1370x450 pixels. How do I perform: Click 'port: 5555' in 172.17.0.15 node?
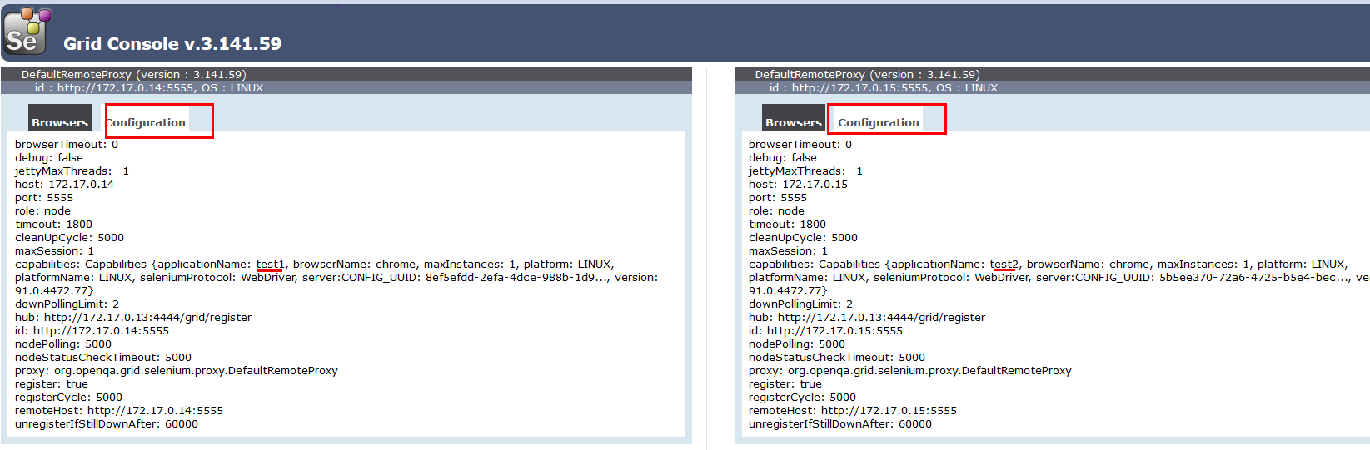click(778, 198)
